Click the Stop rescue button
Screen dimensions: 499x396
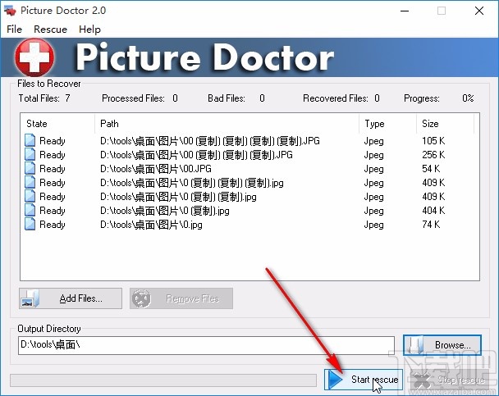click(x=450, y=380)
